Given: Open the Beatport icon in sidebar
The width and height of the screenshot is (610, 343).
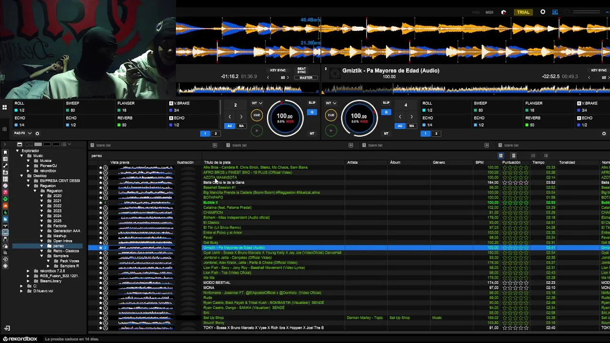Looking at the screenshot, I should [x=5, y=212].
